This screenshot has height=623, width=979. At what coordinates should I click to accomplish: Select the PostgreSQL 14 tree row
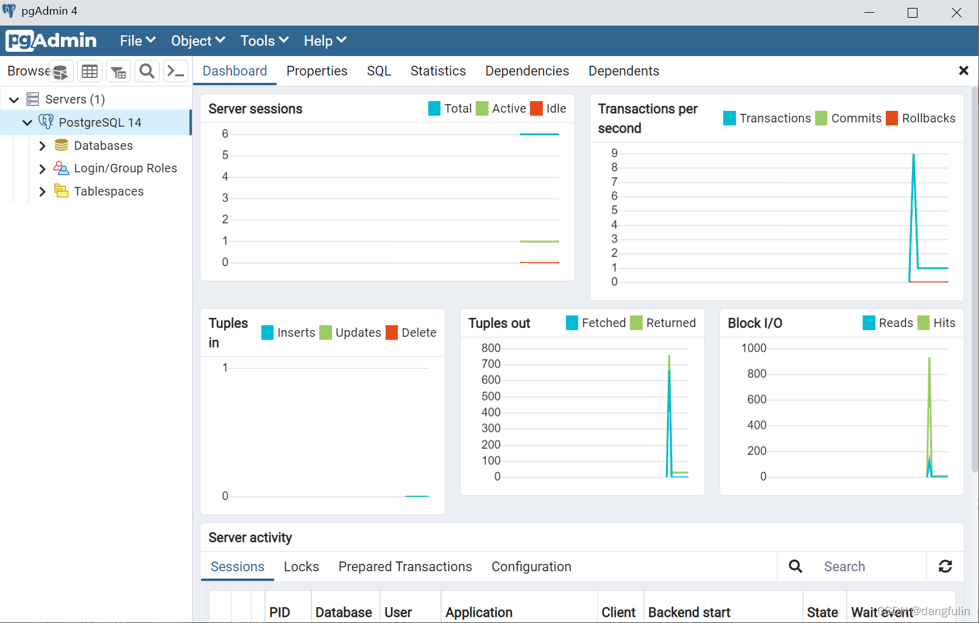click(x=96, y=122)
